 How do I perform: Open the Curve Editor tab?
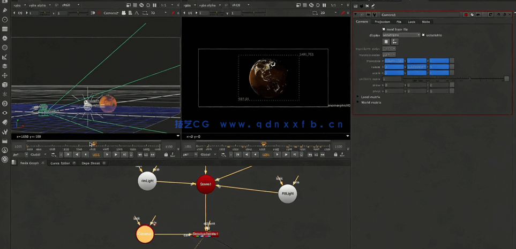coord(60,163)
